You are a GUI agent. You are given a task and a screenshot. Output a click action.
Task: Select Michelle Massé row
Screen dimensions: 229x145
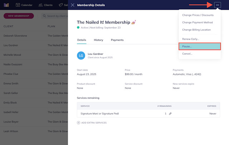click(34, 55)
